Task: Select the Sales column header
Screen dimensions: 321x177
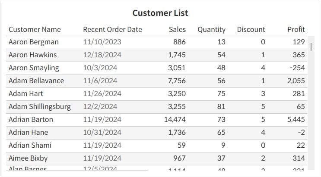Action: (177, 29)
